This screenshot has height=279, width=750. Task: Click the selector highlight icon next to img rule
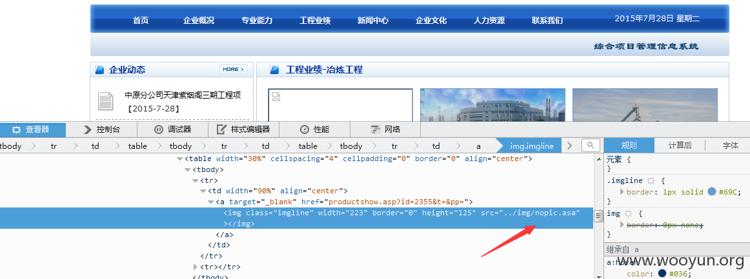pos(629,213)
